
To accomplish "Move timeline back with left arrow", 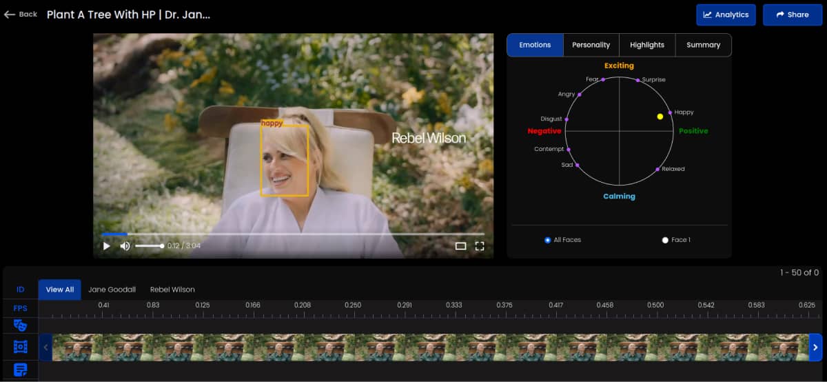I will 46,348.
